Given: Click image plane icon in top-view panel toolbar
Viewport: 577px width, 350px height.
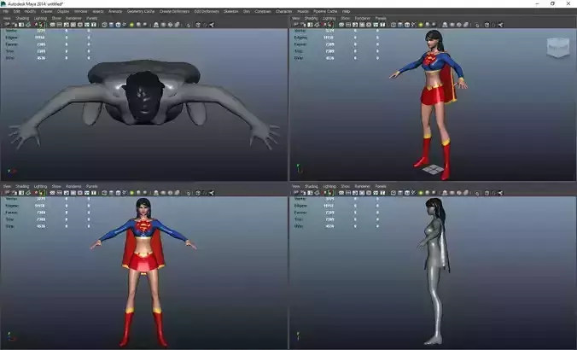Looking at the screenshot, I should tap(28, 25).
